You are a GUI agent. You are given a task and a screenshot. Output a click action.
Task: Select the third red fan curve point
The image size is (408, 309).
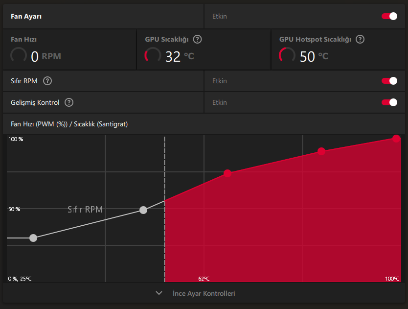tap(227, 173)
